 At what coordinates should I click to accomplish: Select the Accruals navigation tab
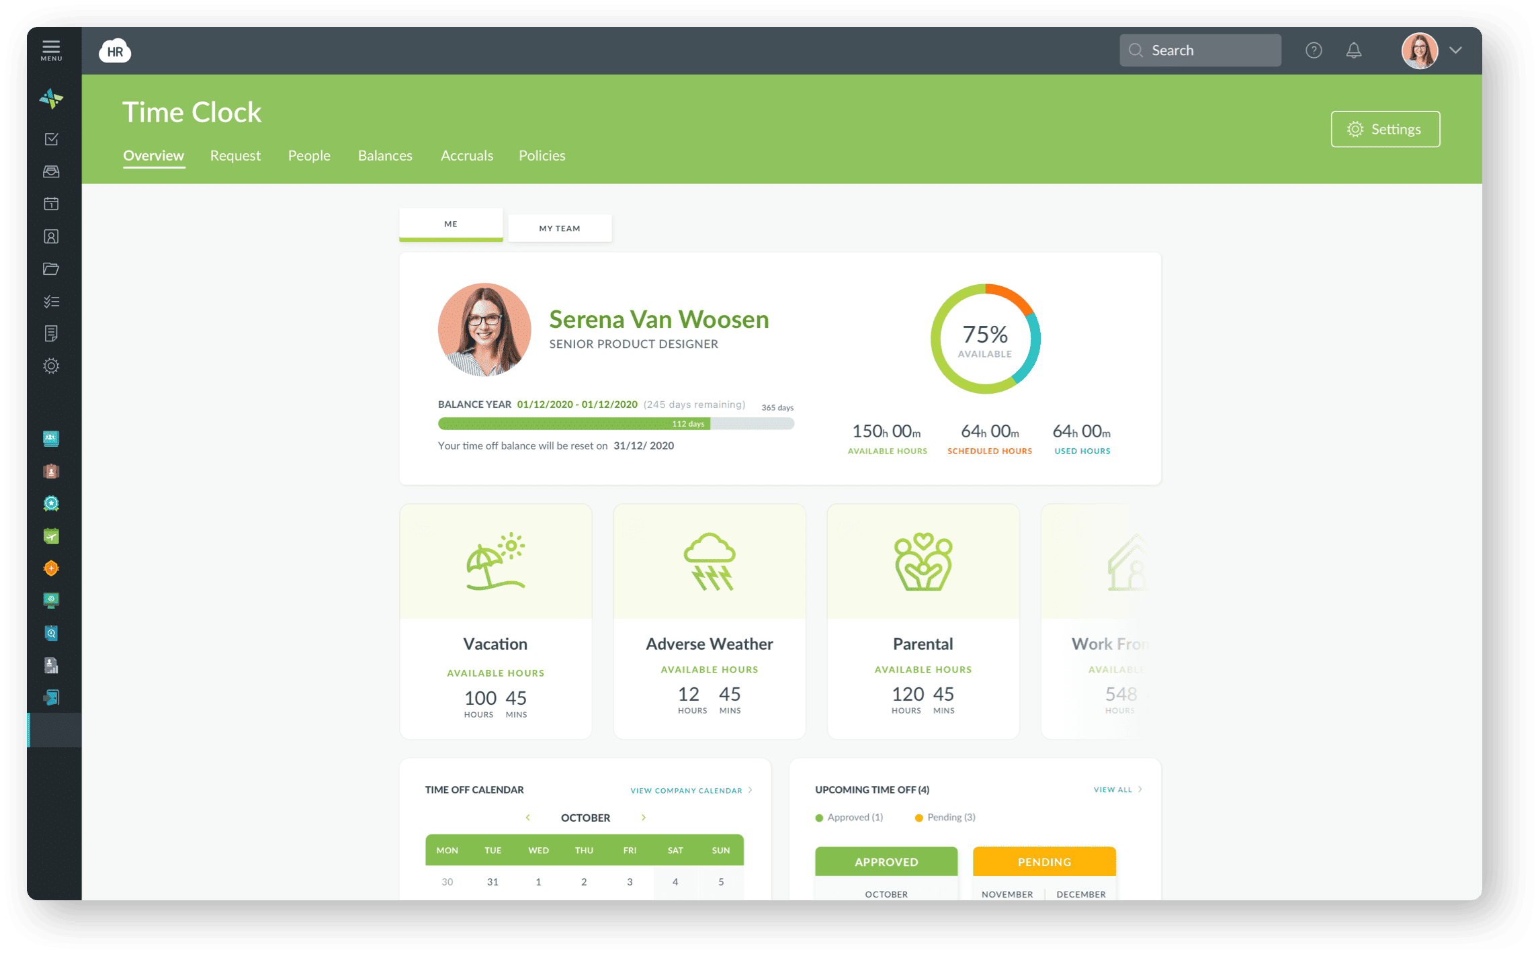(x=464, y=155)
